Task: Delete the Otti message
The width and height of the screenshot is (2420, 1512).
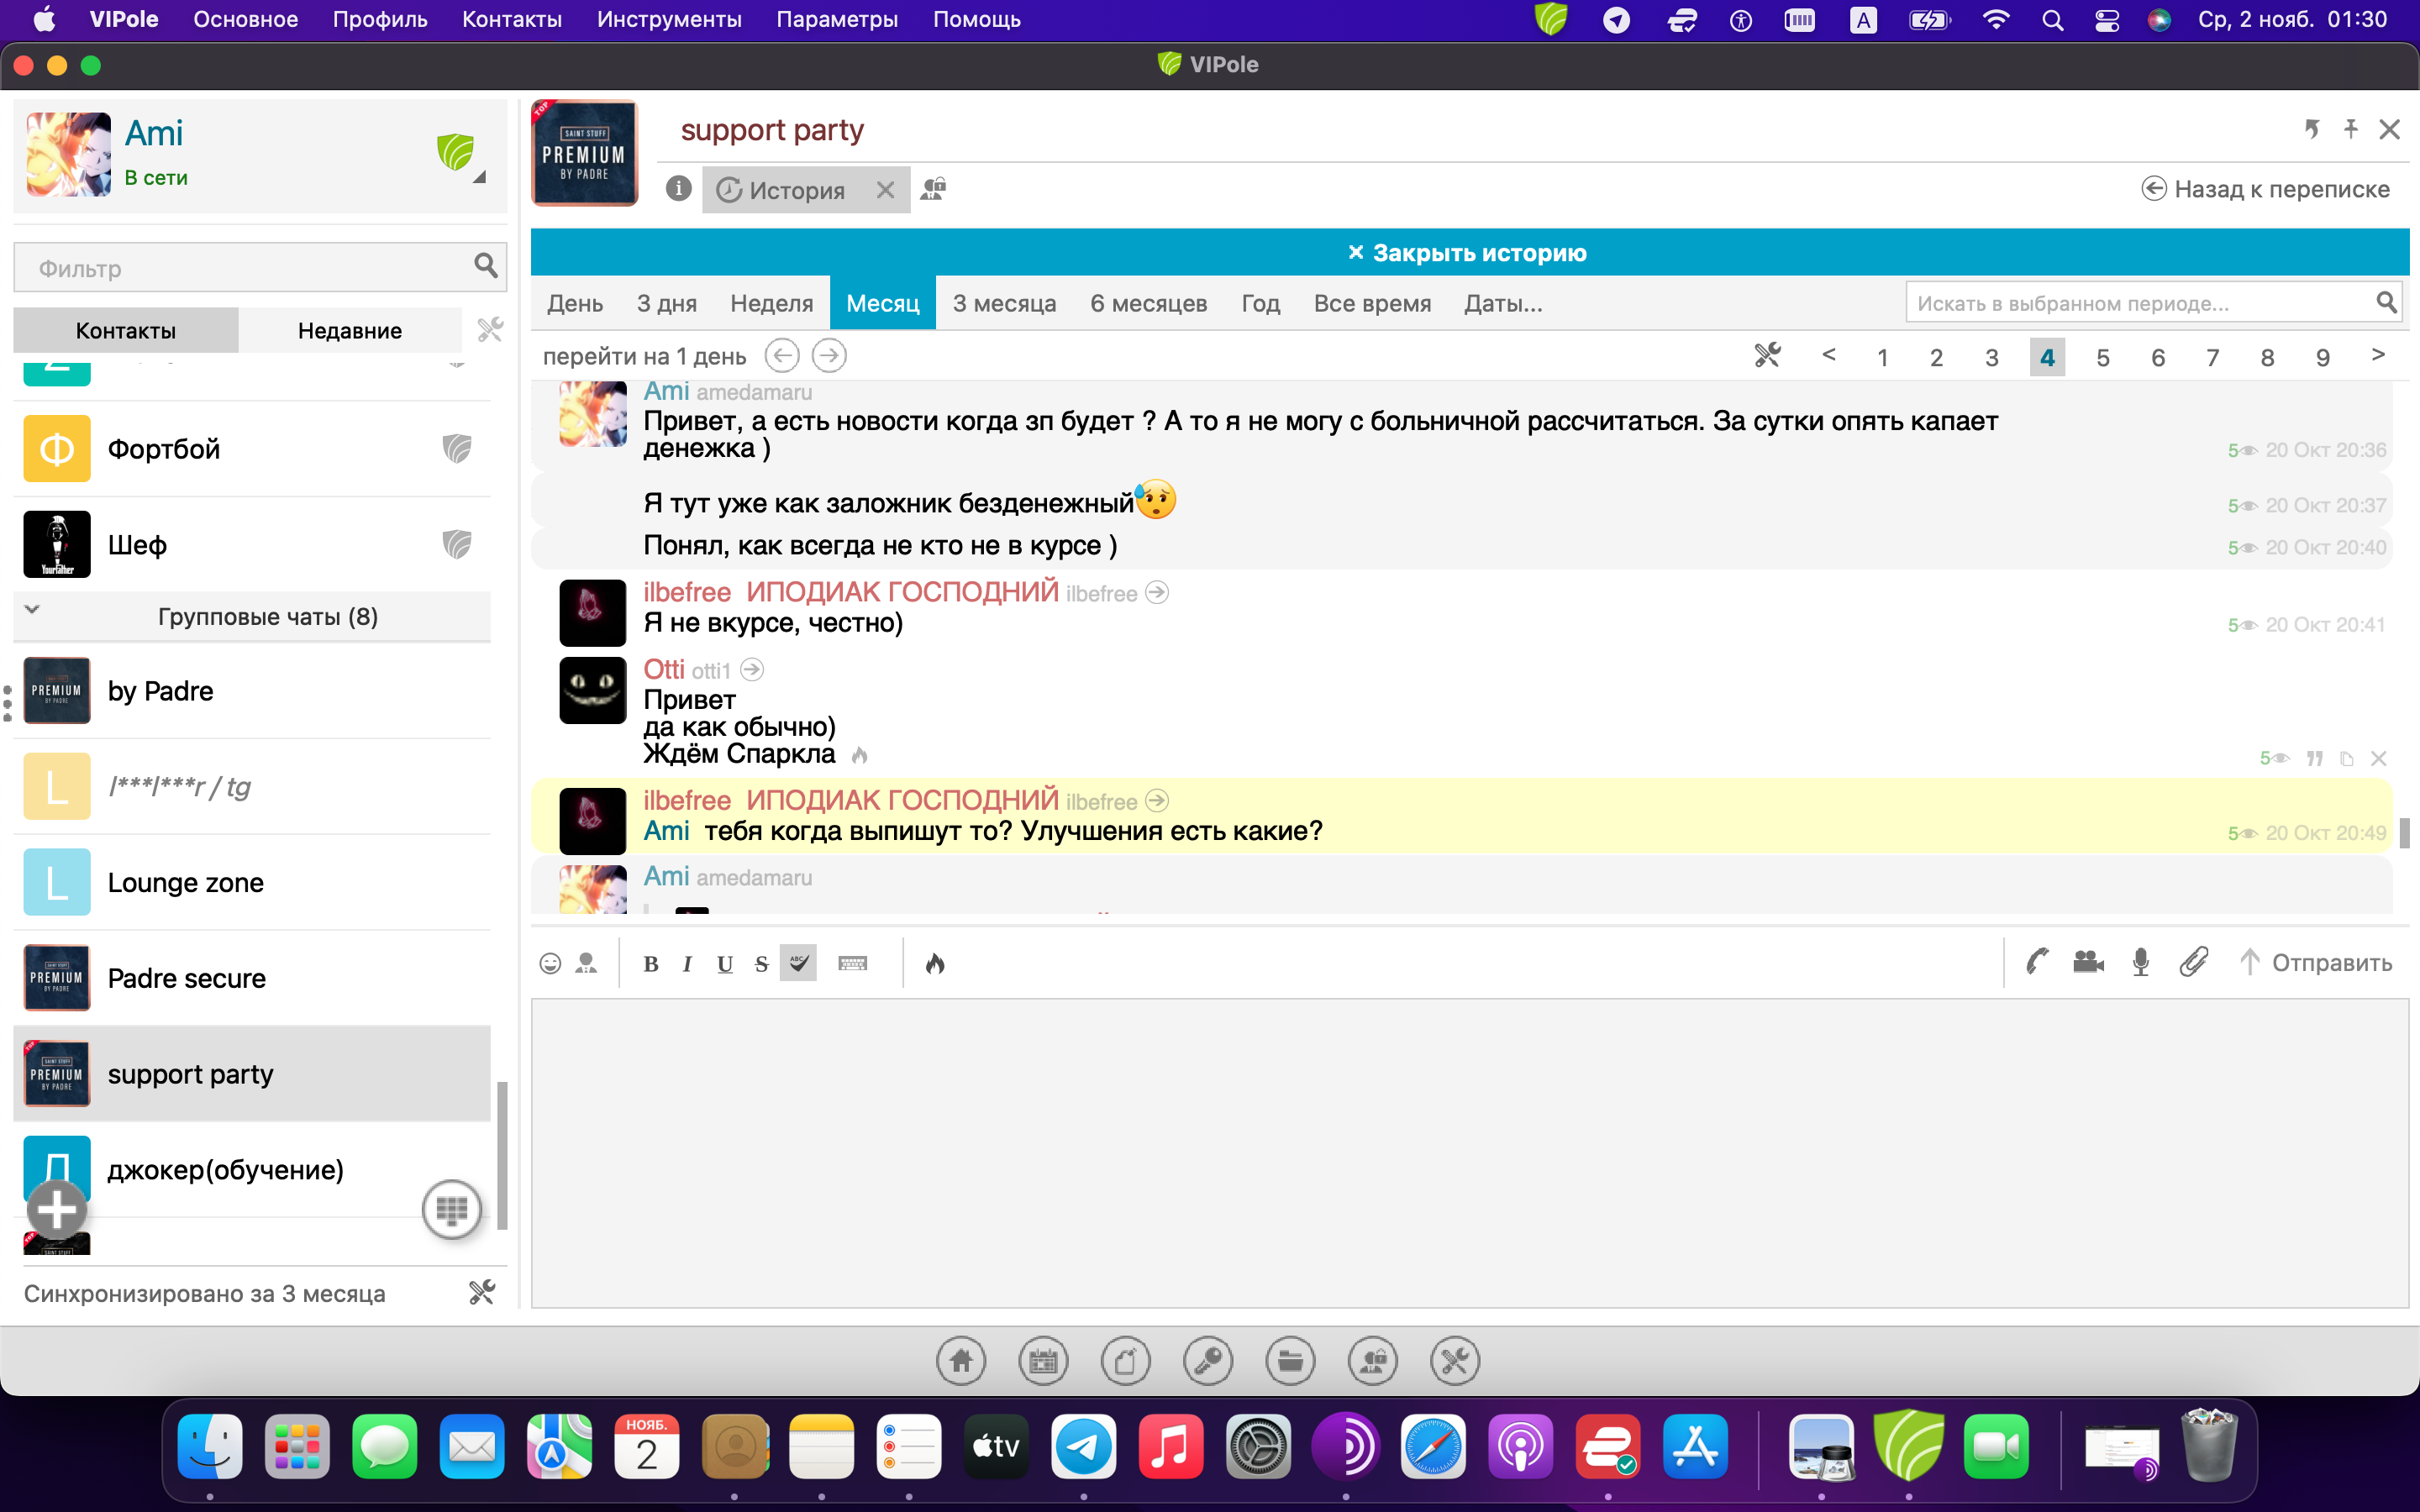Action: click(2379, 758)
